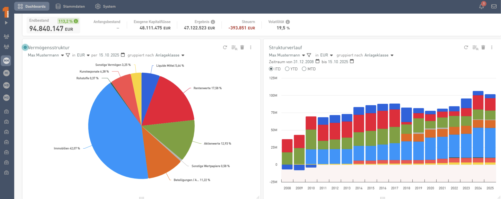Select the YTD radio button

click(x=287, y=69)
